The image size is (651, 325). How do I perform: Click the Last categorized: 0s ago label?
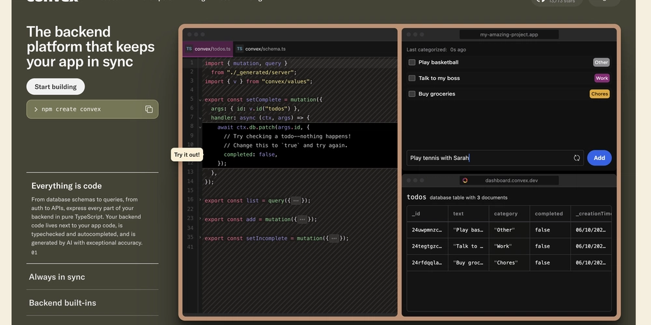[x=436, y=50]
